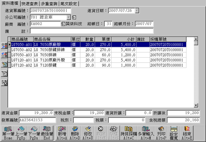Click the 稅別 input field
This screenshot has height=142, width=206.
pyautogui.click(x=84, y=120)
